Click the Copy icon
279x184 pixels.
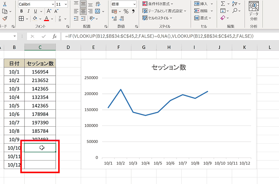[x=5, y=11]
